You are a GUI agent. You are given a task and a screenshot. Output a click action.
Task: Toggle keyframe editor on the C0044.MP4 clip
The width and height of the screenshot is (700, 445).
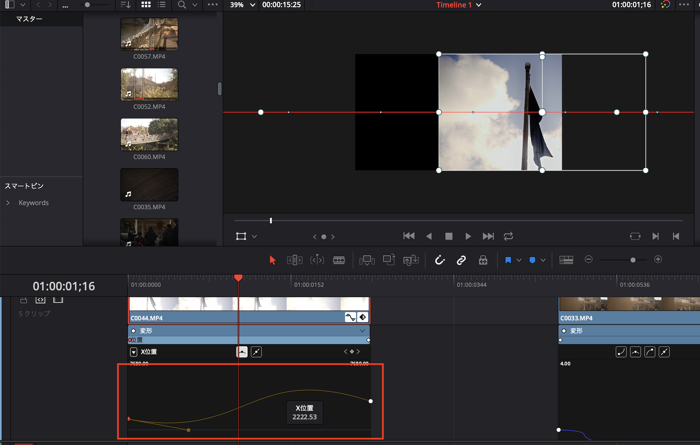pyautogui.click(x=363, y=317)
